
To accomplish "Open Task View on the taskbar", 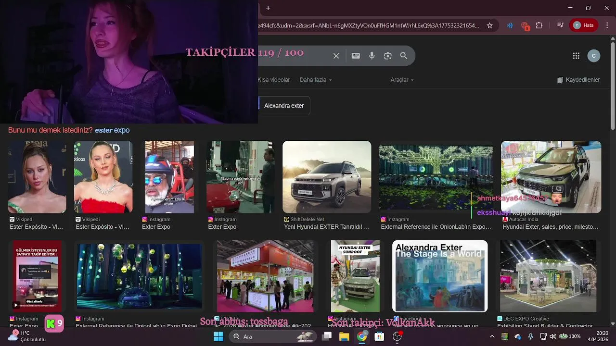I will (x=327, y=336).
